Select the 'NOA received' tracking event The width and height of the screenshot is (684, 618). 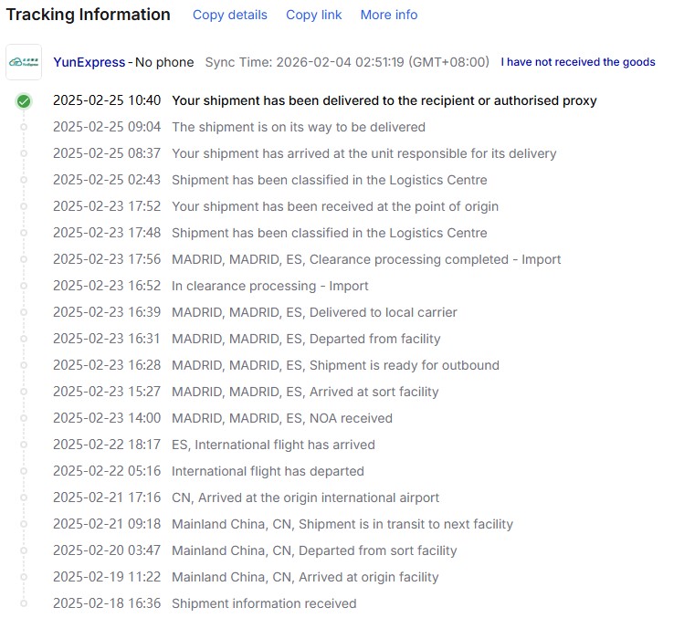[281, 418]
